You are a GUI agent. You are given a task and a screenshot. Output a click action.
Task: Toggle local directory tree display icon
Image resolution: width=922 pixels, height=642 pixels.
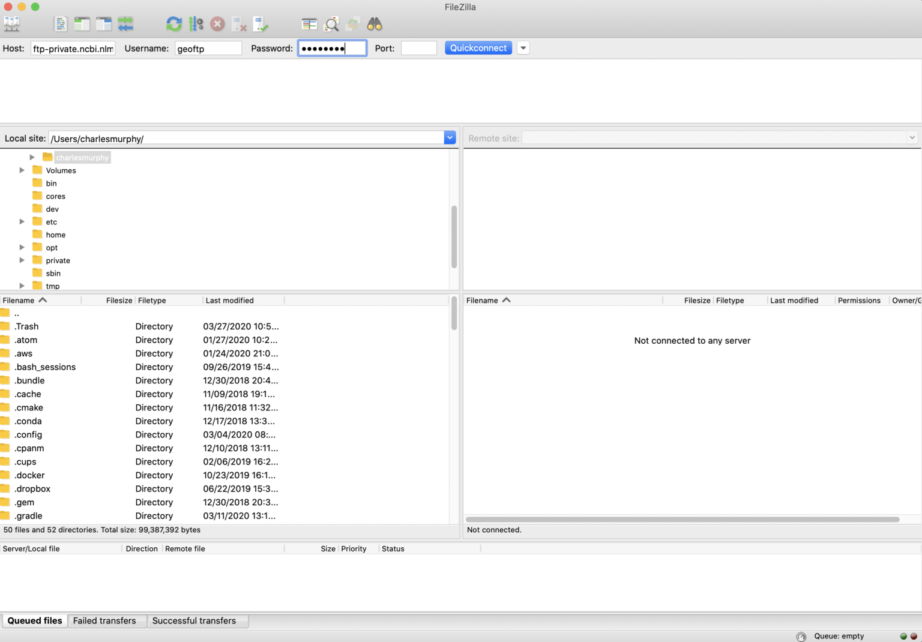(x=82, y=24)
